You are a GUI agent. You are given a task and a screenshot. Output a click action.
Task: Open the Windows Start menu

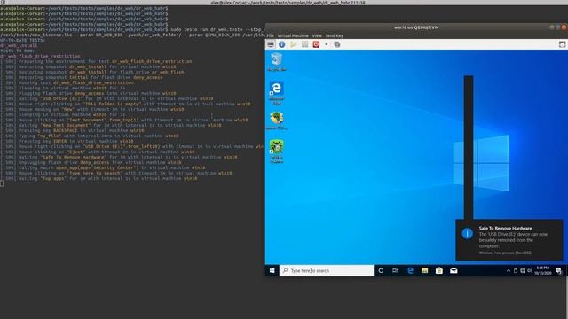(272, 270)
